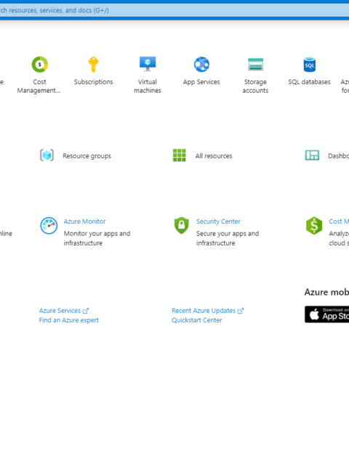Open the Azure Monitor link
349x472 pixels.
[x=84, y=221]
